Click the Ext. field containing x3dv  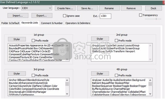105,16
